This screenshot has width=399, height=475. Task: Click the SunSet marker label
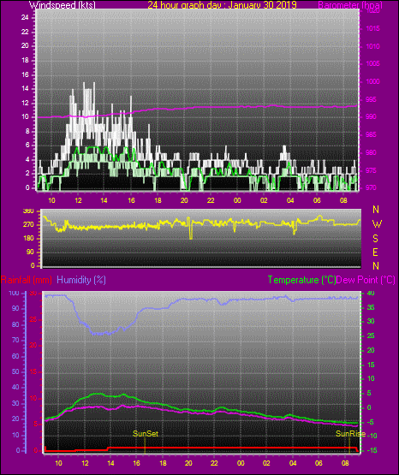tap(146, 434)
